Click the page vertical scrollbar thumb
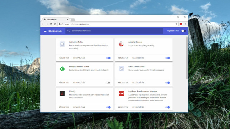 click(187, 58)
